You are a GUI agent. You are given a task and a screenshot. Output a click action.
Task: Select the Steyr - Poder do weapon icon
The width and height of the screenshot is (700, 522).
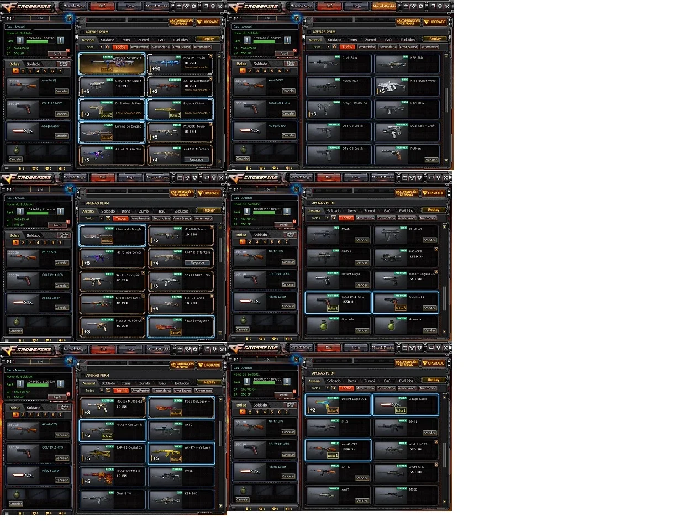click(x=324, y=109)
